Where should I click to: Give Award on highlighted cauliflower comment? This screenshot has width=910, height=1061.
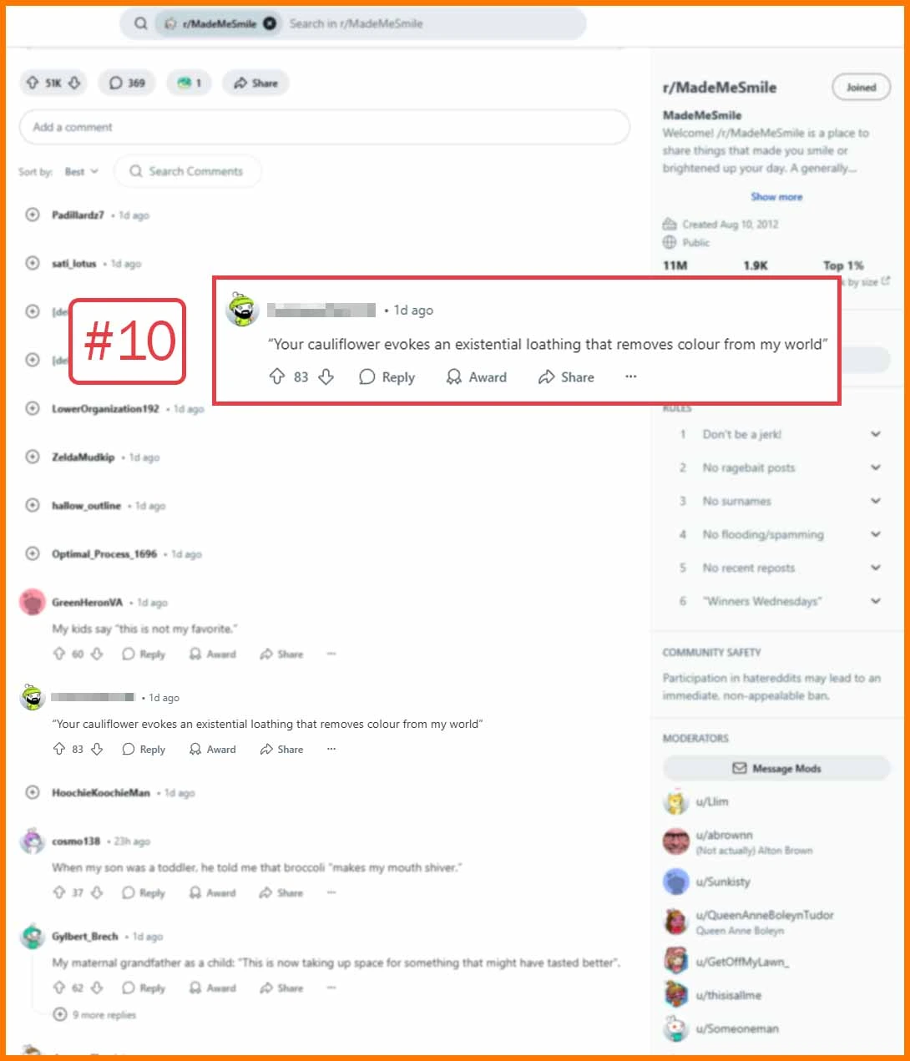click(477, 376)
